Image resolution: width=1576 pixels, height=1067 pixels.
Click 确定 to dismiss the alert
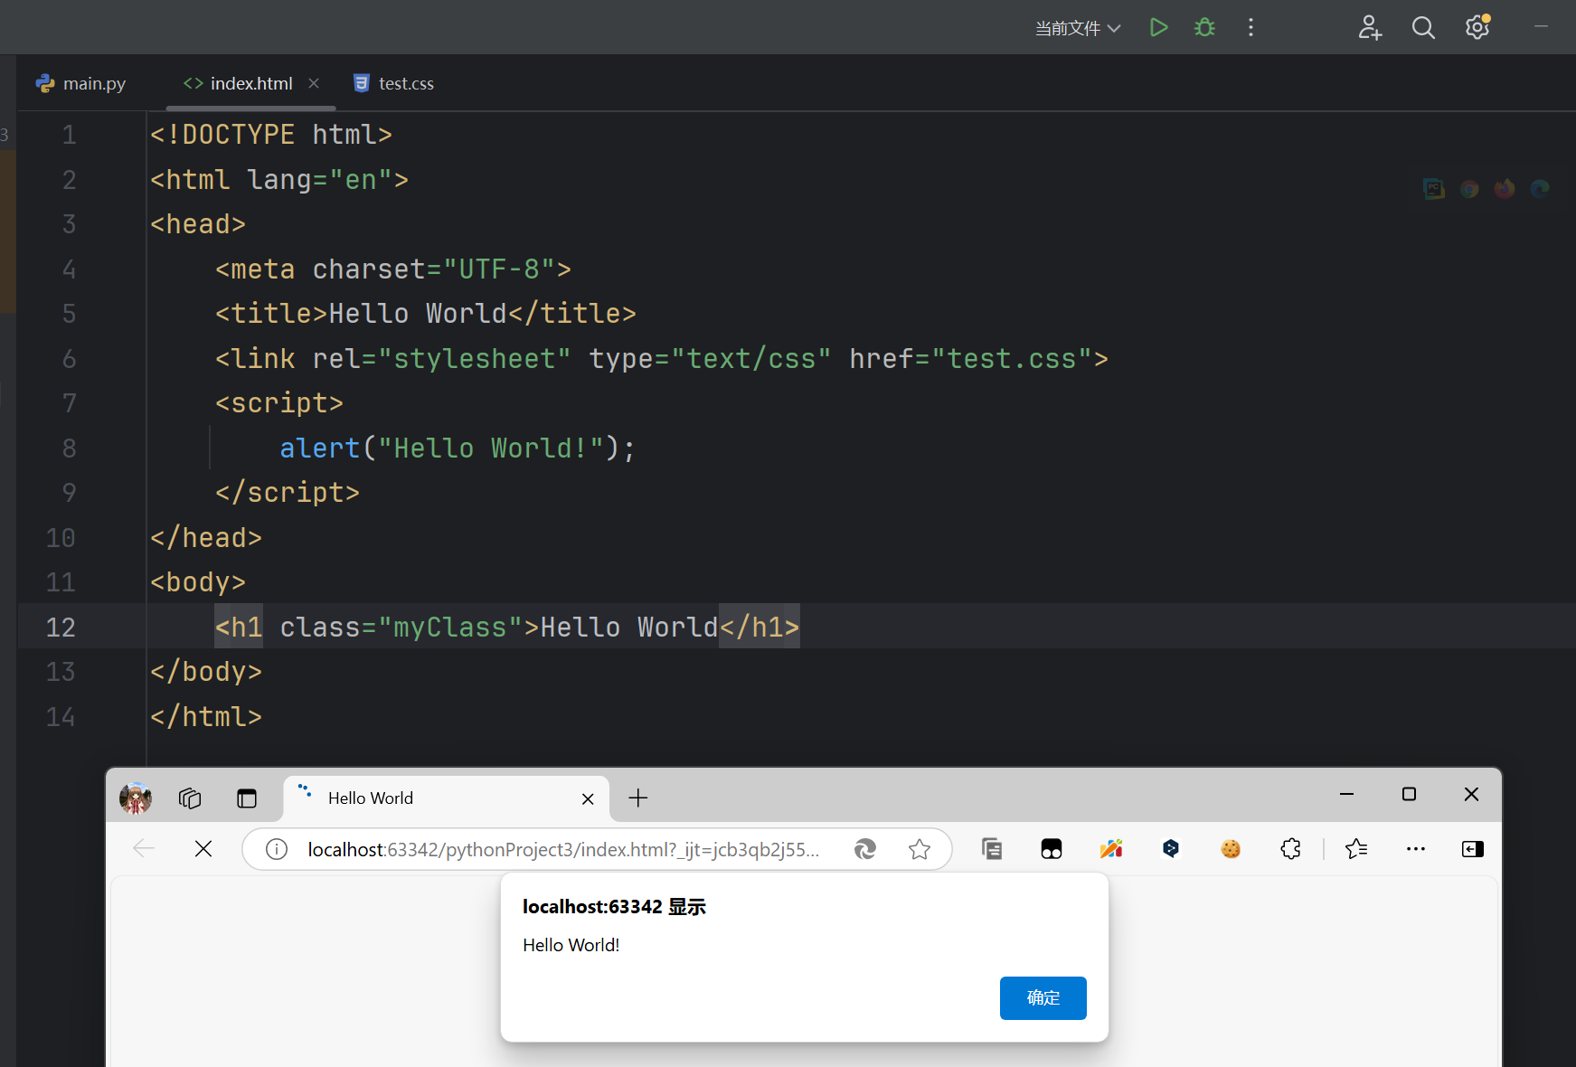[1043, 998]
